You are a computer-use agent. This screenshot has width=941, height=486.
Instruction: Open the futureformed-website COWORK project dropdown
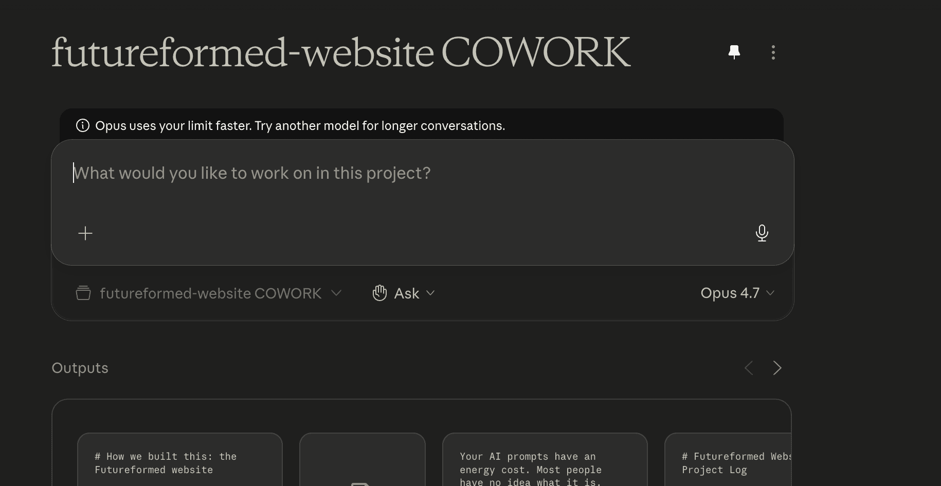209,293
